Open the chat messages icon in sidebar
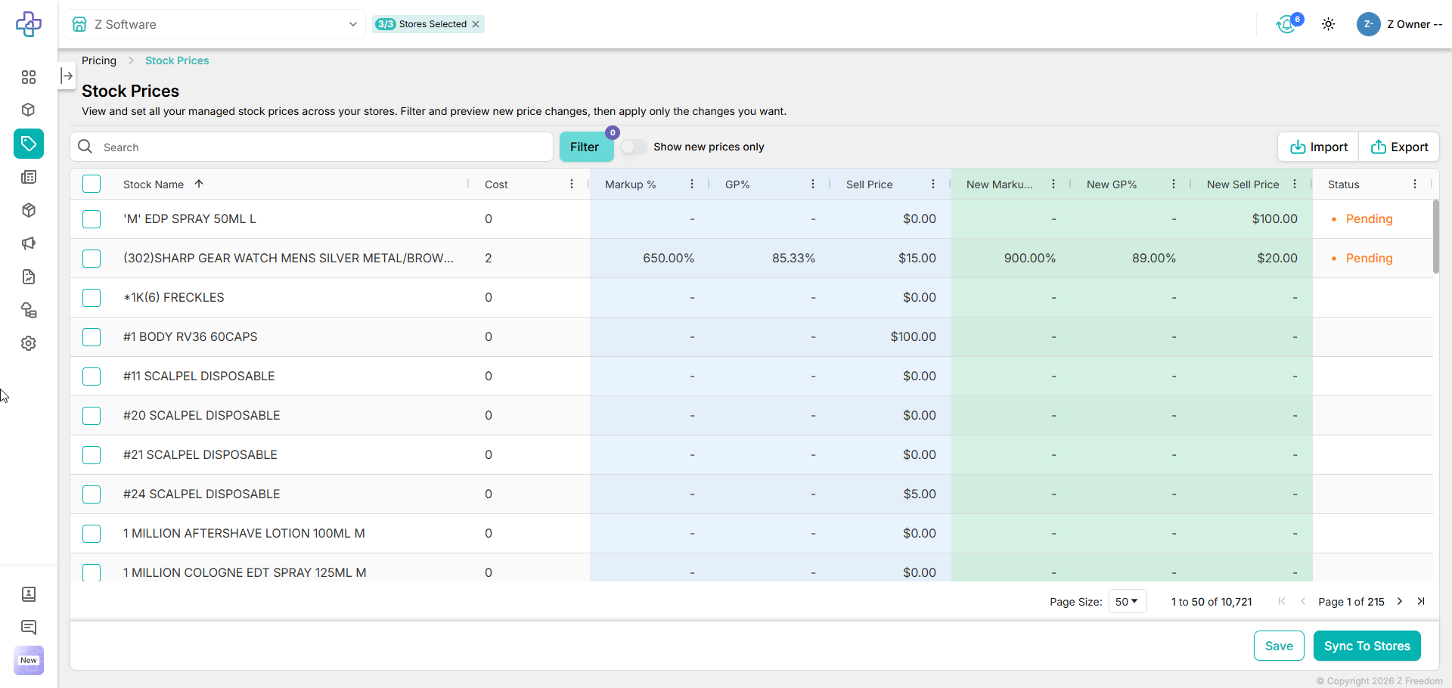 pos(29,628)
